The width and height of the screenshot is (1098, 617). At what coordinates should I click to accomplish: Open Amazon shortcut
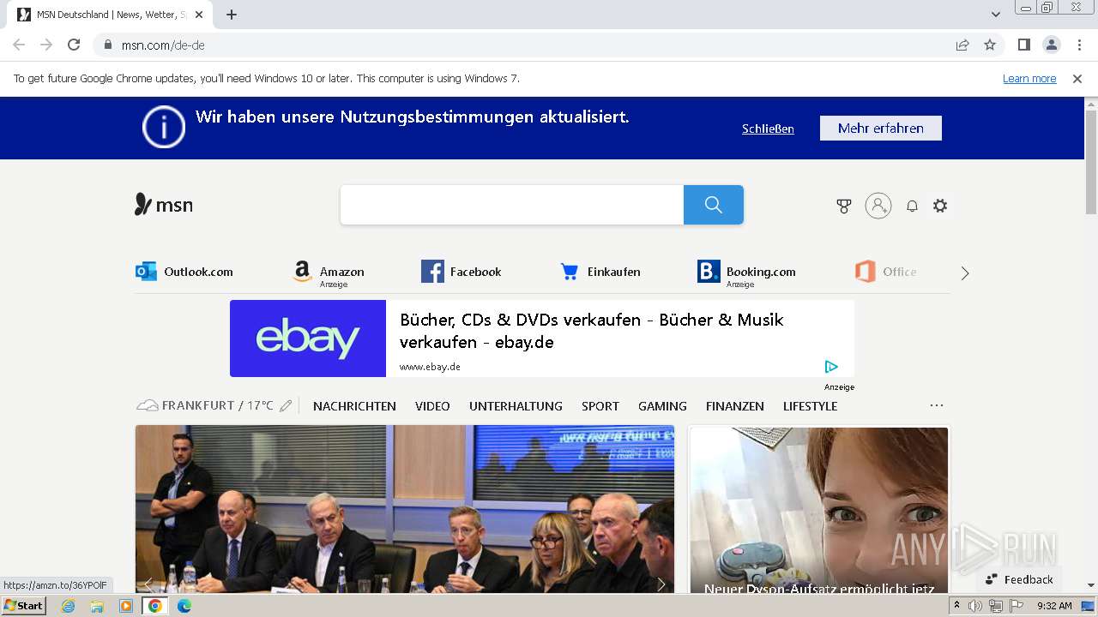point(328,273)
